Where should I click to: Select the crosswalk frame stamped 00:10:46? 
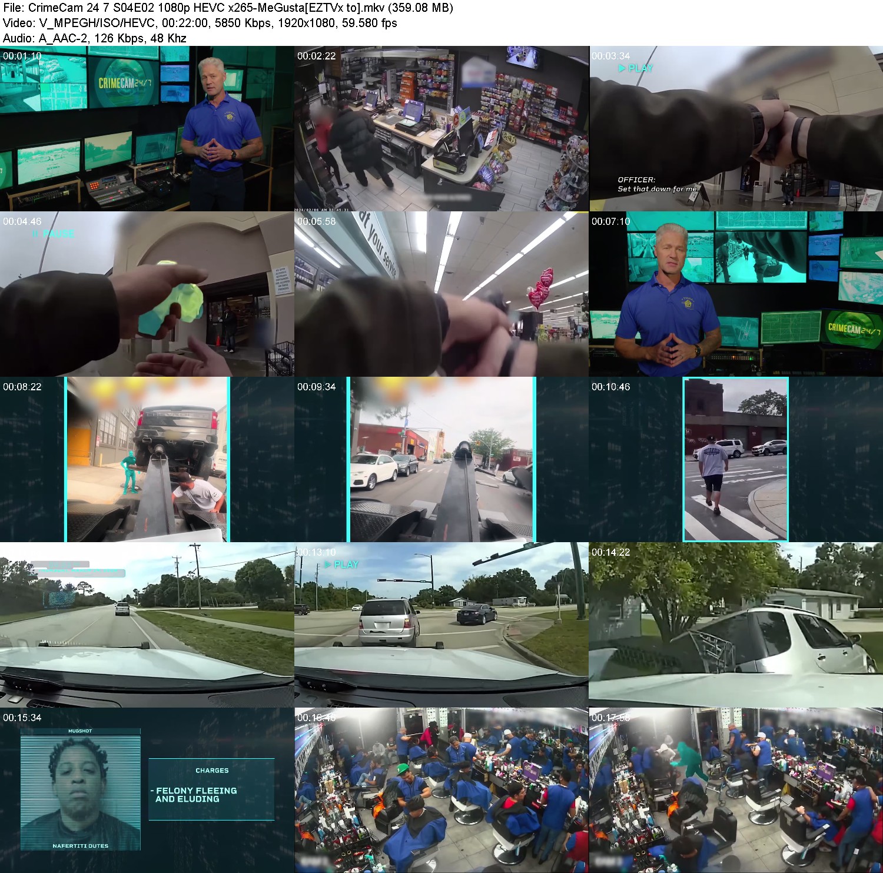pyautogui.click(x=736, y=459)
